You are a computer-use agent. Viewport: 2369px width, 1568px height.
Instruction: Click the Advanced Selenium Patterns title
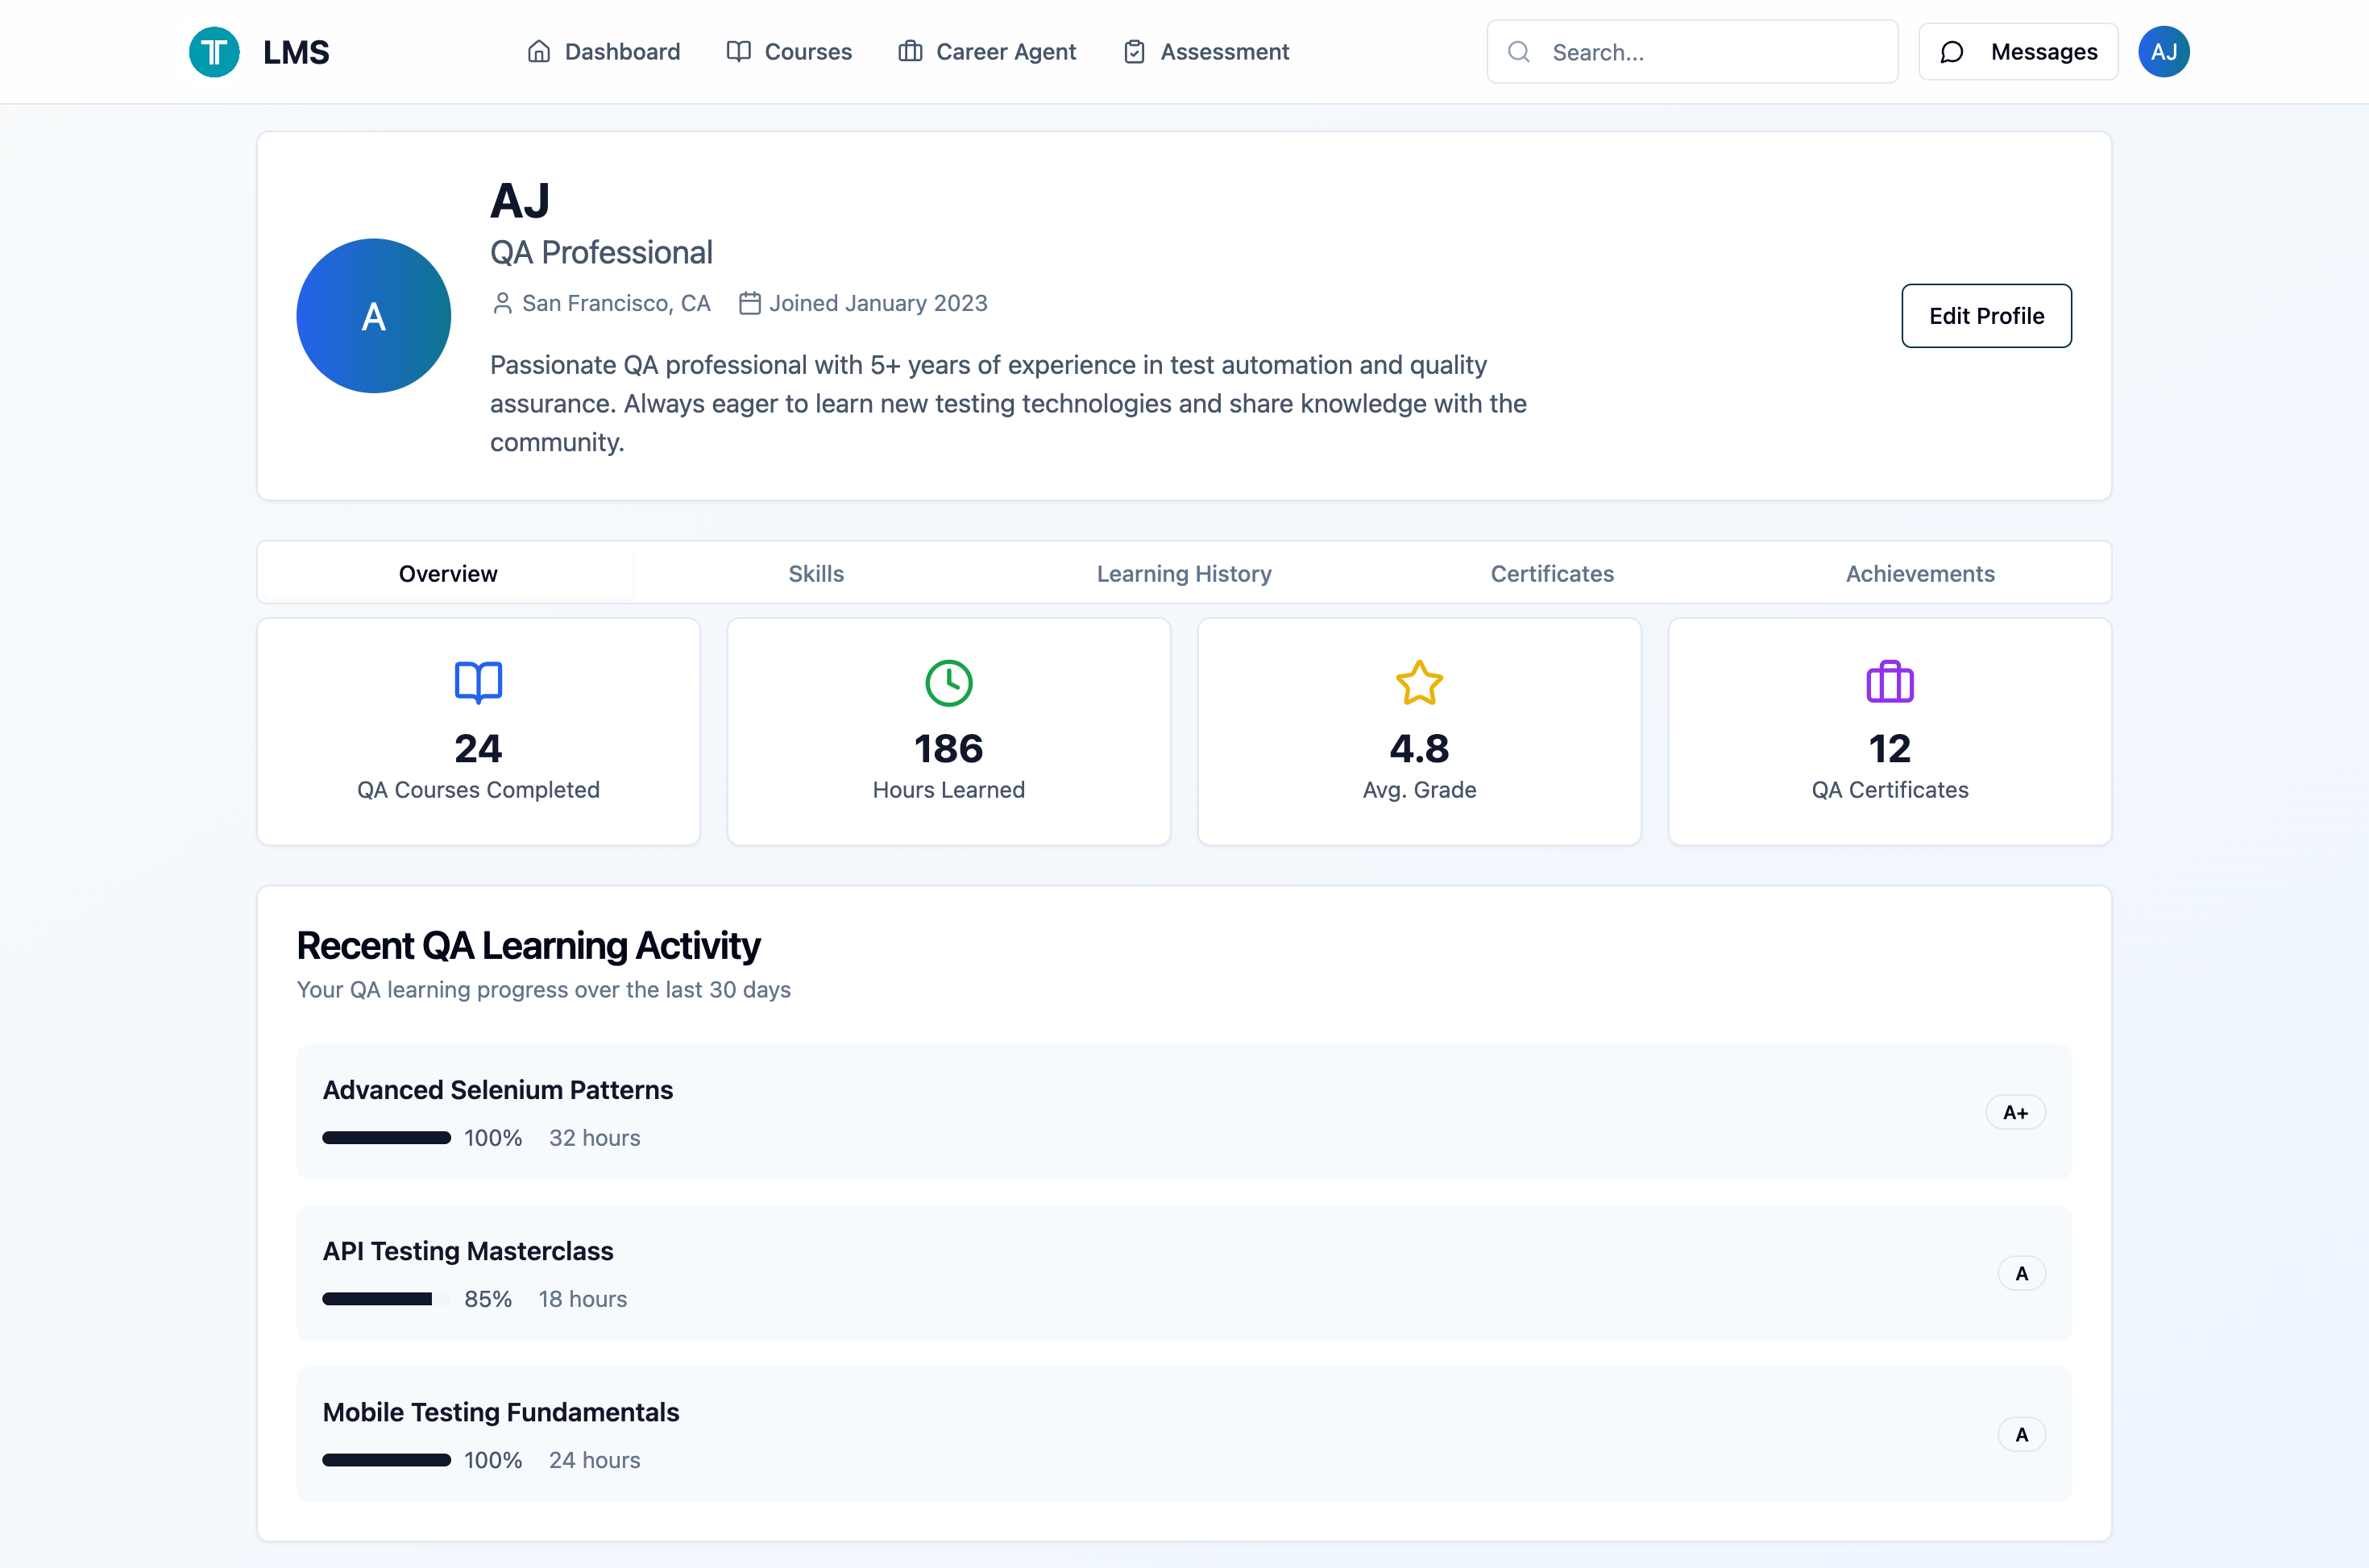click(x=498, y=1090)
